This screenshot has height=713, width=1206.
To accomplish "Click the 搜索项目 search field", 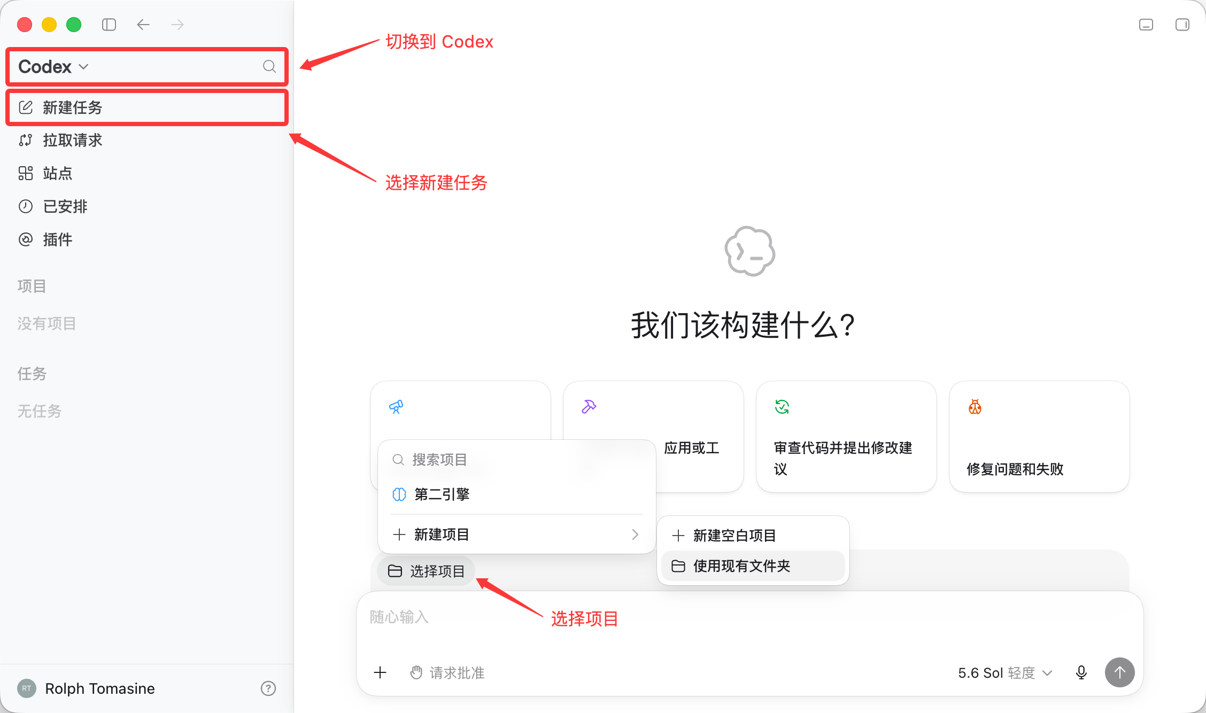I will (x=516, y=460).
